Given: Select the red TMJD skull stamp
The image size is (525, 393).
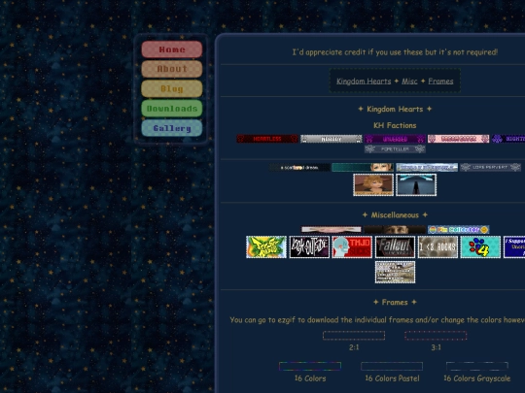Looking at the screenshot, I should point(352,247).
